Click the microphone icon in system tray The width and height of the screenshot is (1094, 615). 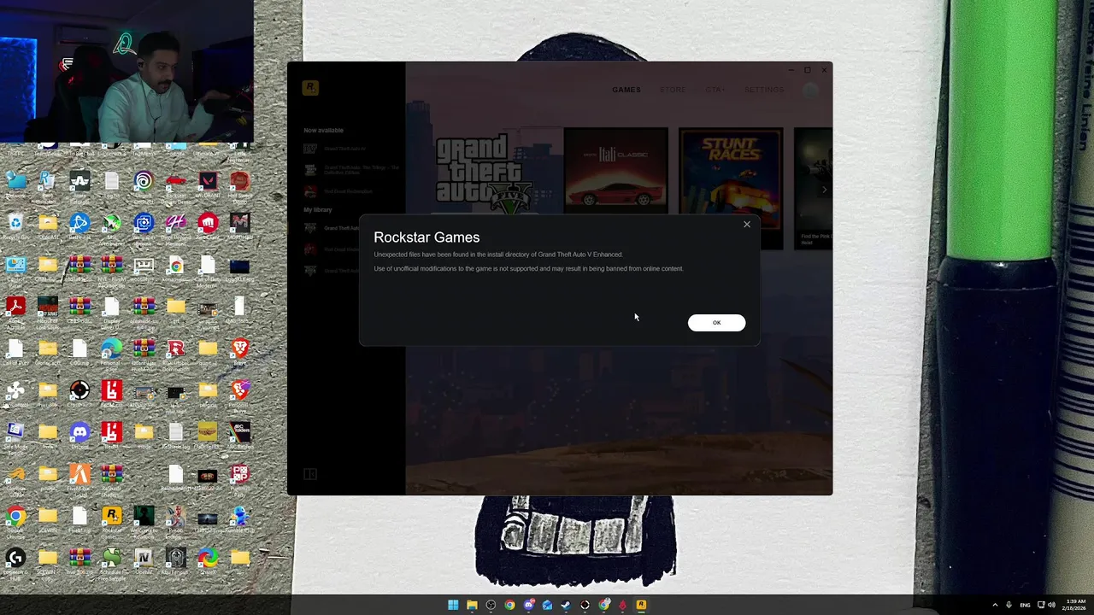pos(1009,605)
